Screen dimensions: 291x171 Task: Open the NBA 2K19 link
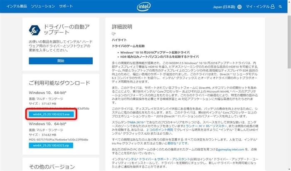click(137, 122)
